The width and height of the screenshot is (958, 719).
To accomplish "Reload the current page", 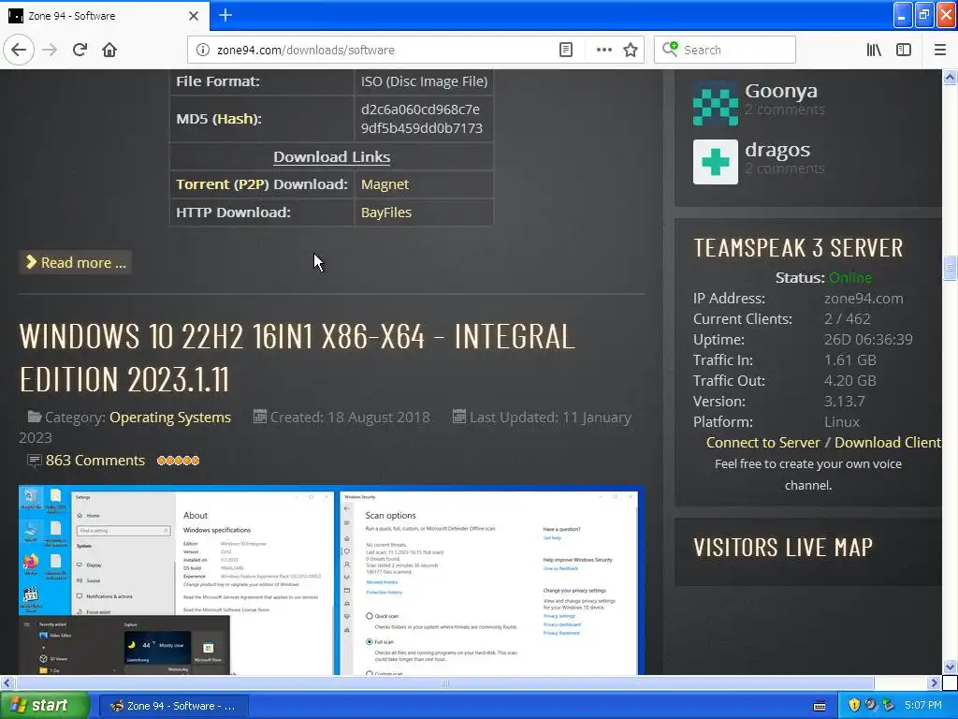I will coord(80,50).
